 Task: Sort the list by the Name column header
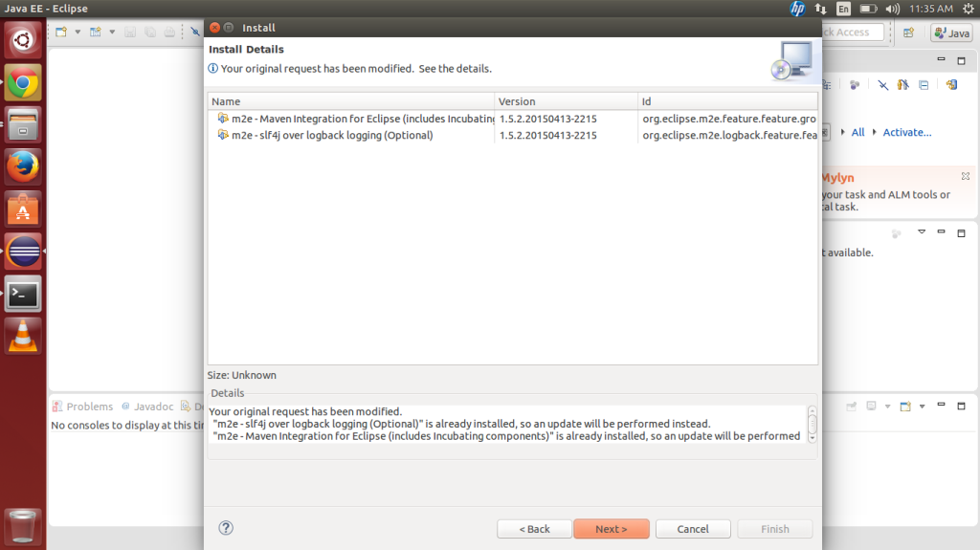(351, 101)
